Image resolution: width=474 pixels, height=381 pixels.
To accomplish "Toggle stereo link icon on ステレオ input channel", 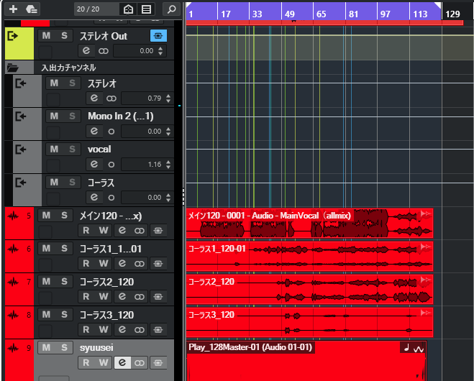I will pos(111,98).
